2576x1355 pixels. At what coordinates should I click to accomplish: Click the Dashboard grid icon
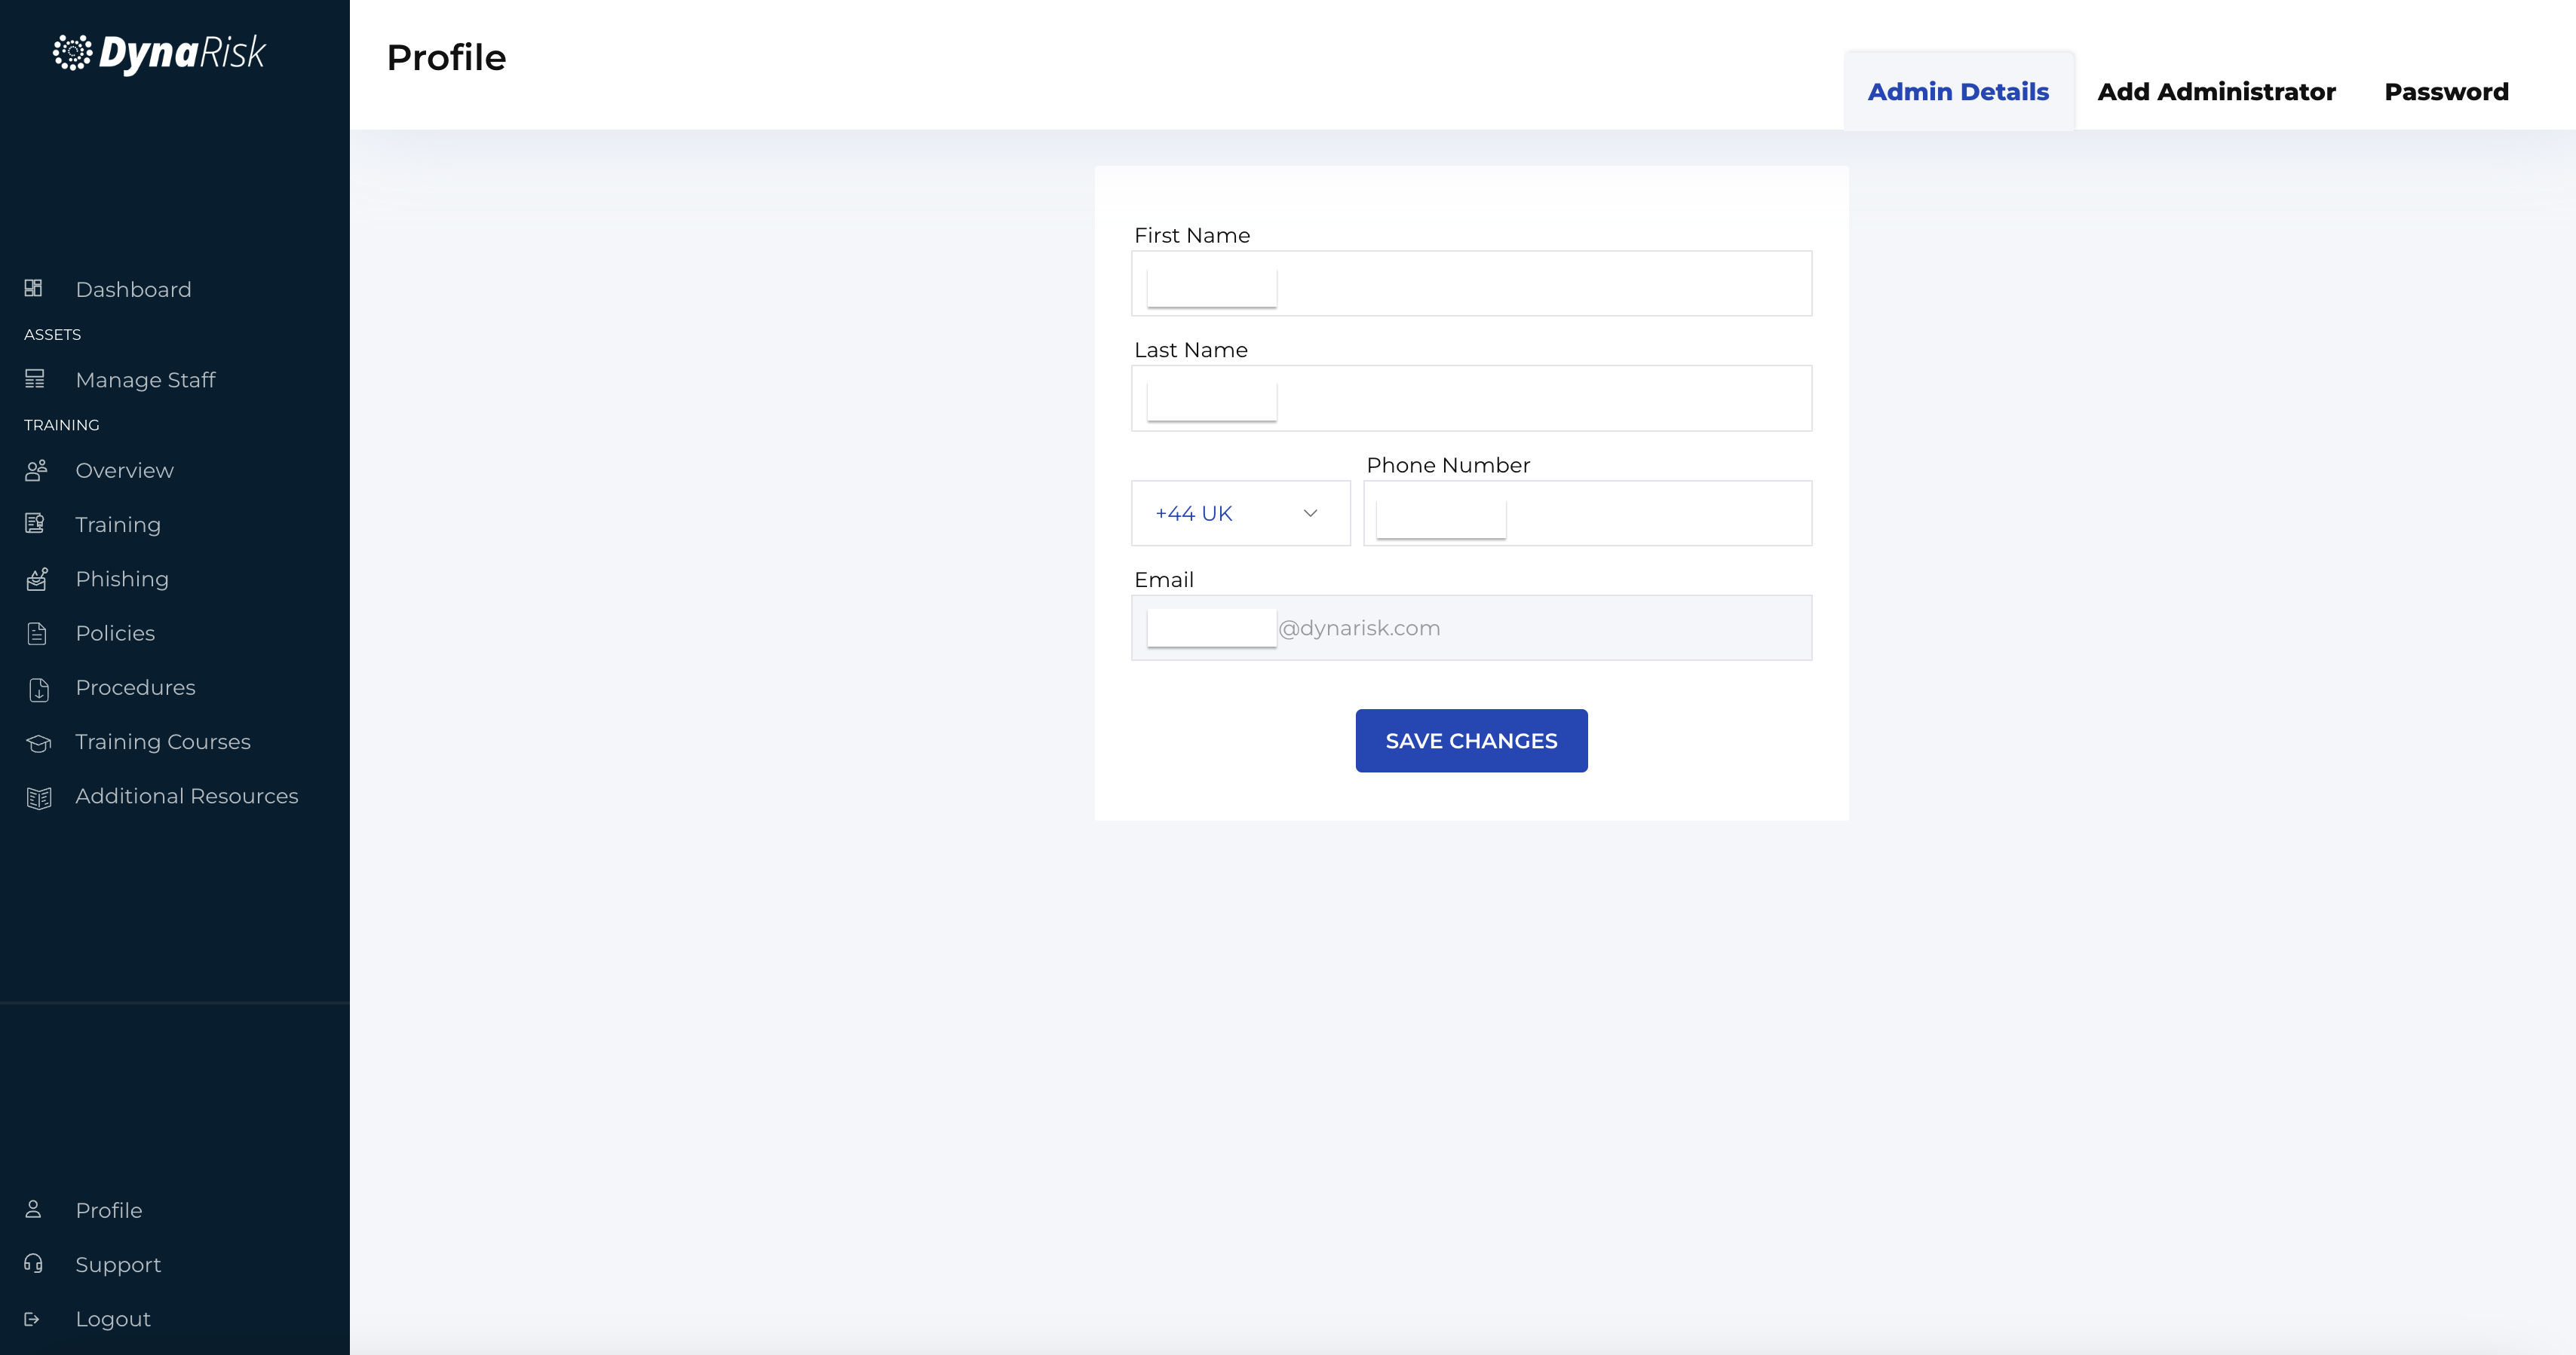(33, 289)
